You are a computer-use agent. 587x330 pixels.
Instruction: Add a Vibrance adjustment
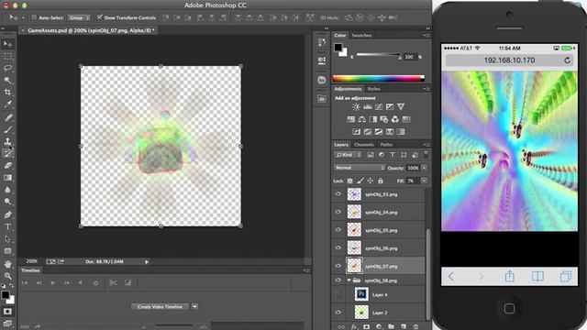pos(401,107)
